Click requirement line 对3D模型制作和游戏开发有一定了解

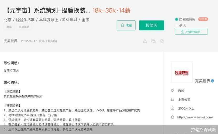point(30,115)
